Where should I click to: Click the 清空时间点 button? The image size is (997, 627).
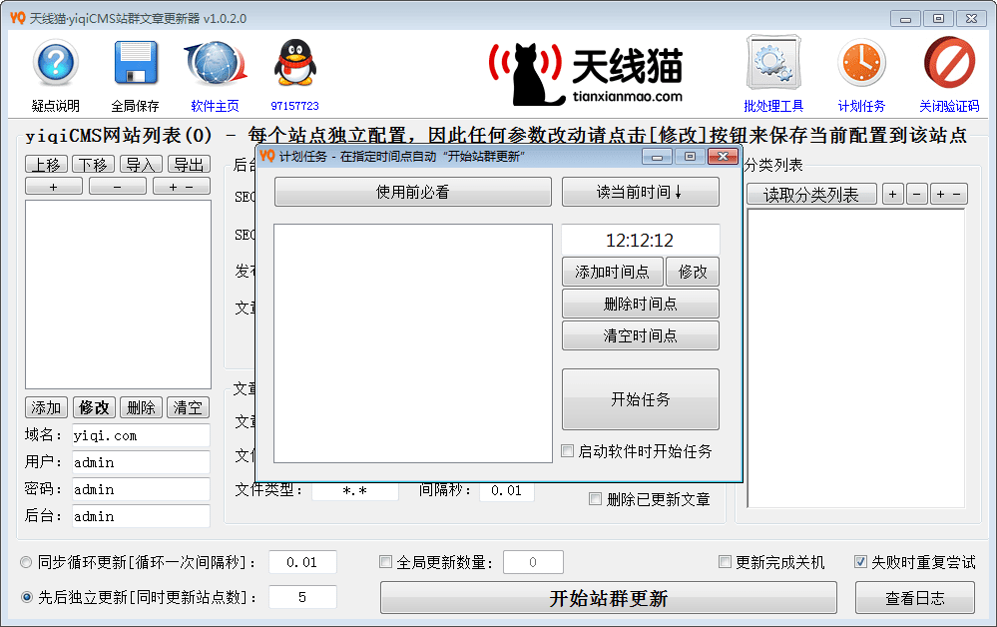(x=641, y=335)
